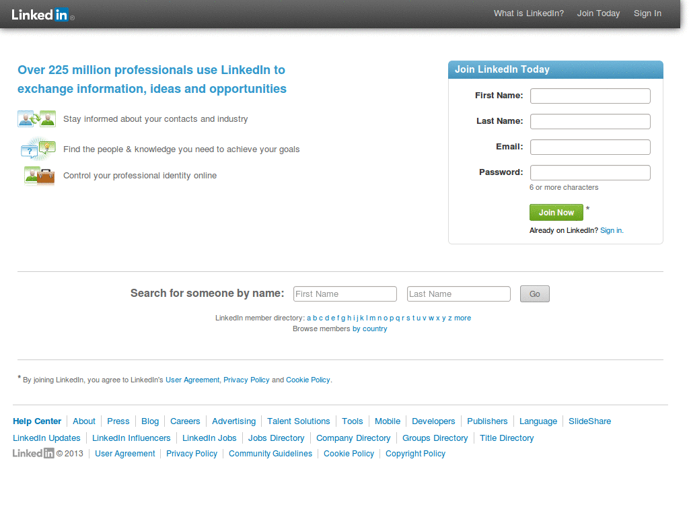
Task: Open User Agreement link in joining notice
Action: pyautogui.click(x=192, y=380)
